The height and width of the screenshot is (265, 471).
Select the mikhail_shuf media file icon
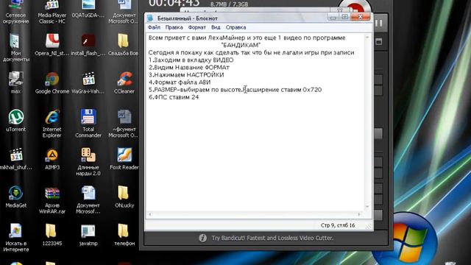(15, 155)
